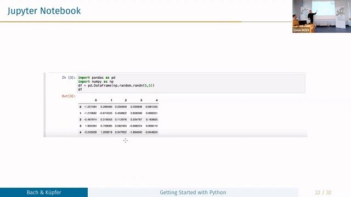Click row index 0 of the DataFrame
351x197 pixels.
[81, 107]
